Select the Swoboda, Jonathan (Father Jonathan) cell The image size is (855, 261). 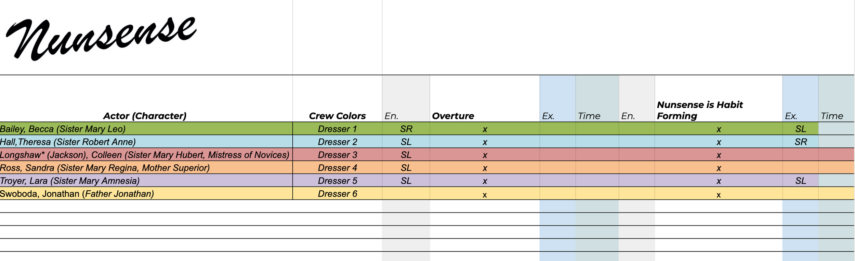pyautogui.click(x=146, y=194)
